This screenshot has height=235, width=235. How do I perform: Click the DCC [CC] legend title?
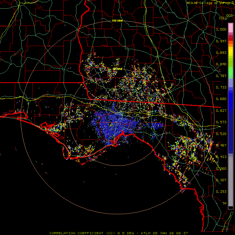[226, 17]
